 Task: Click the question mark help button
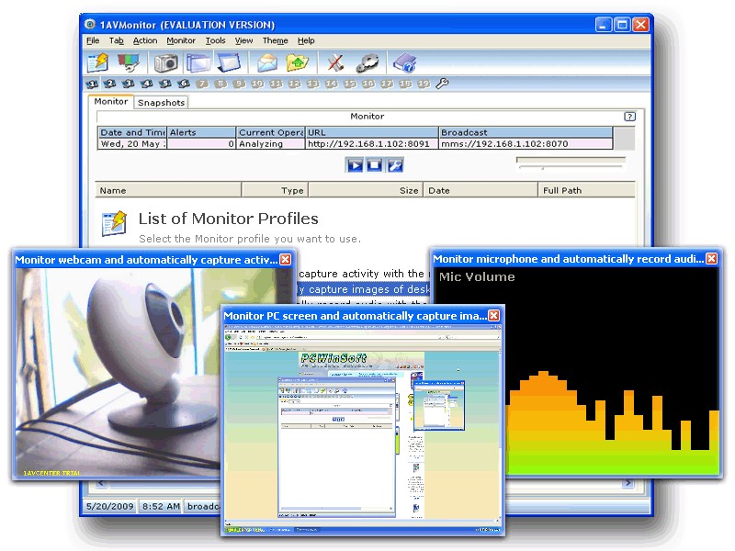629,117
